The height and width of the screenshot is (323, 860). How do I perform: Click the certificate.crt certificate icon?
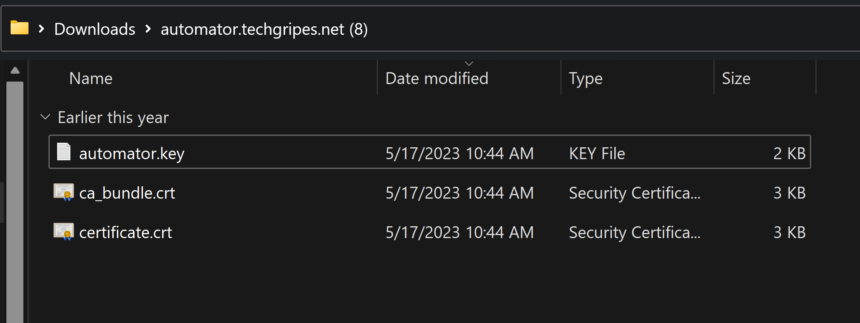point(64,232)
